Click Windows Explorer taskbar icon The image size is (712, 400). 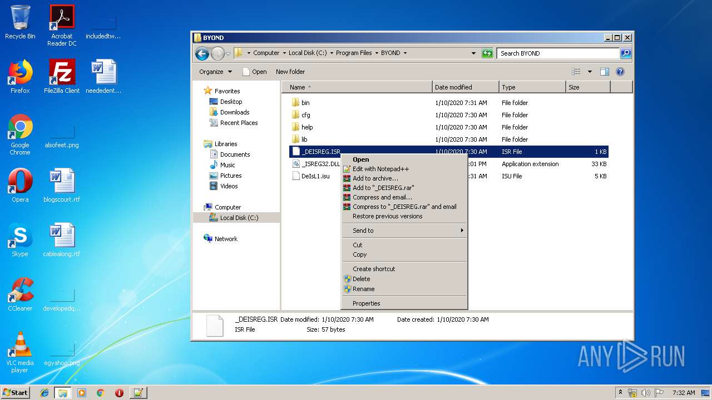(62, 393)
